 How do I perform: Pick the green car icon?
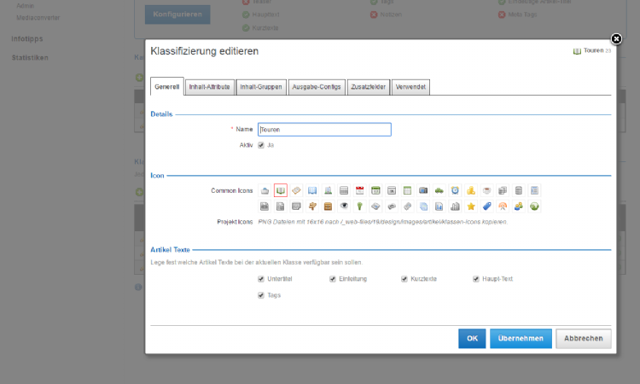click(x=439, y=190)
